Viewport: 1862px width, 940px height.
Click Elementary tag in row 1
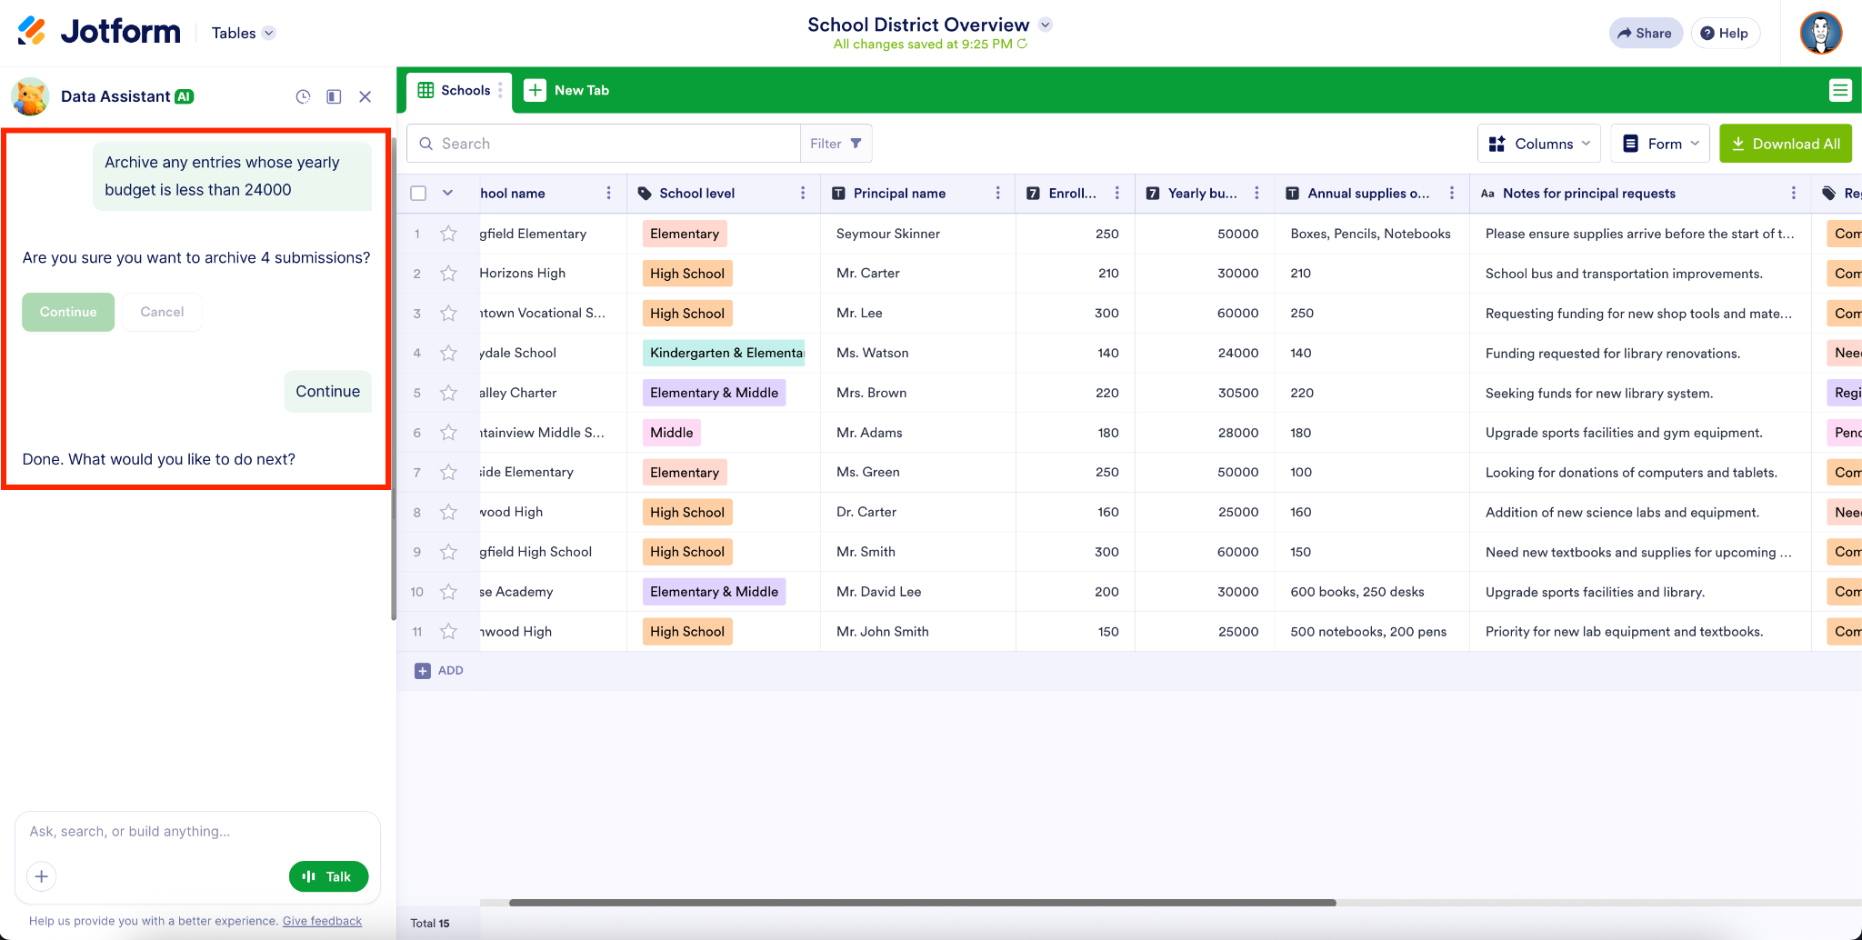coord(685,234)
